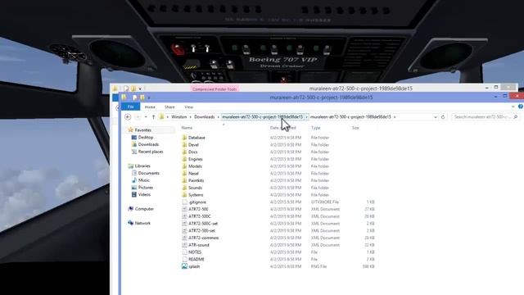The width and height of the screenshot is (524, 295).
Task: Click the back window's title bar text
Action: (361, 88)
